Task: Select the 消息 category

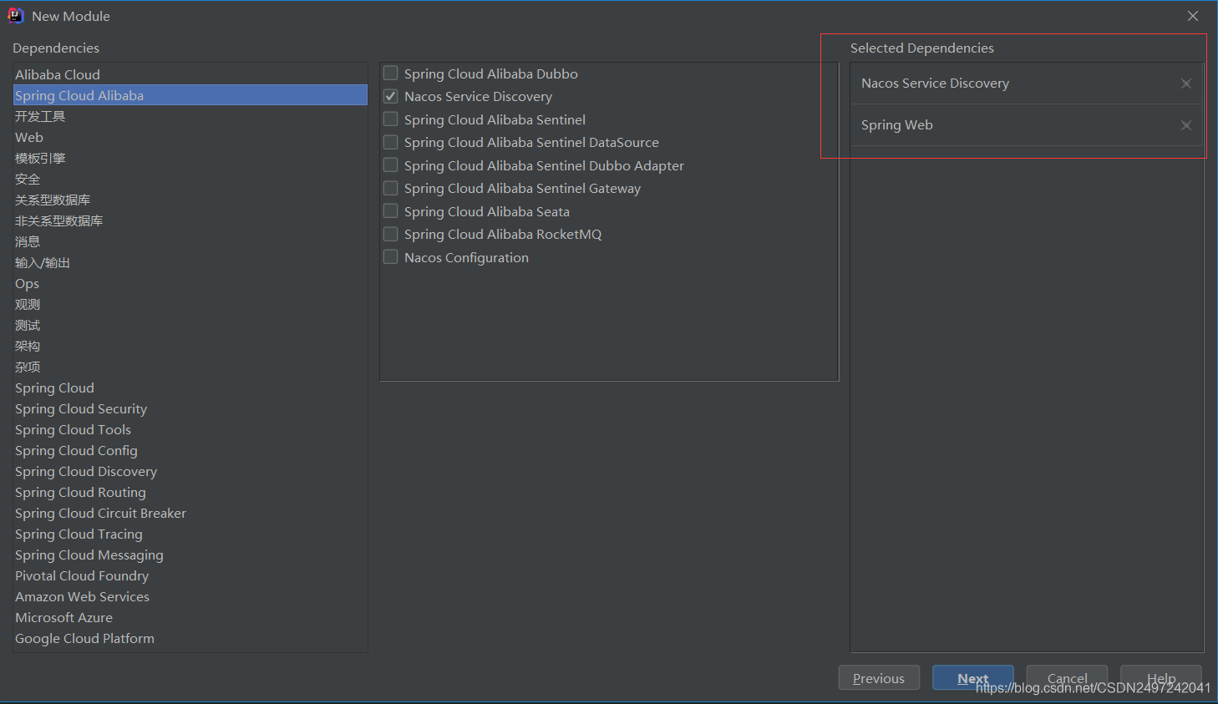Action: coord(190,241)
